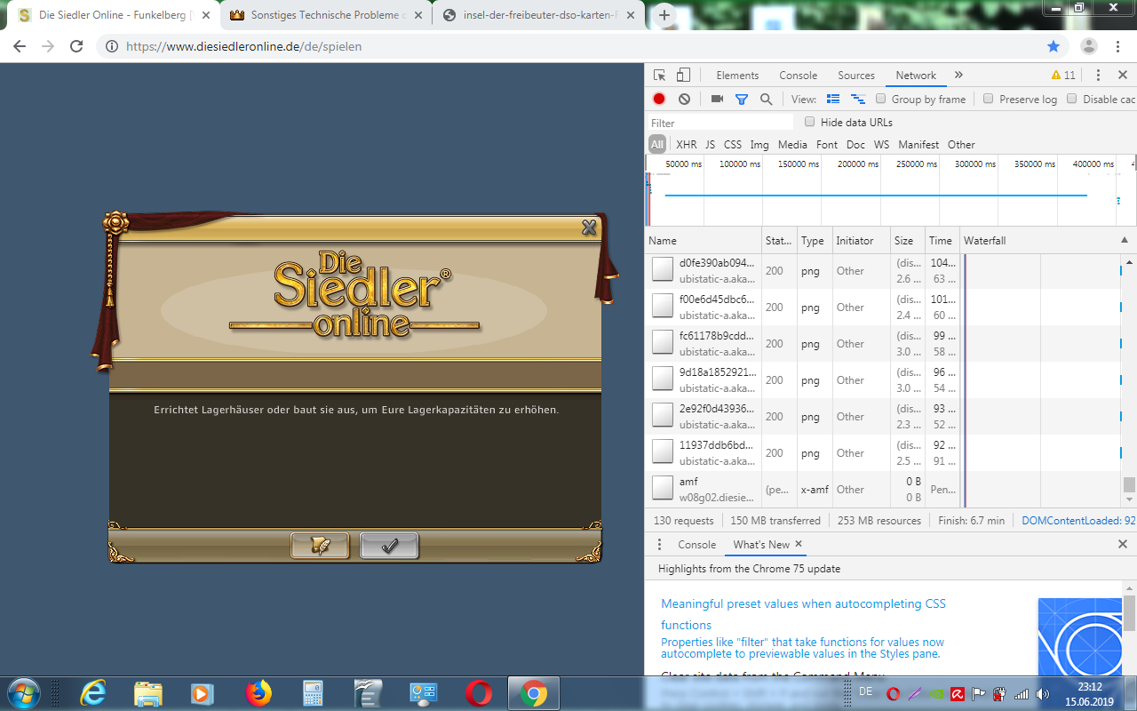Select the Network tab
This screenshot has height=711, width=1137.
point(916,76)
